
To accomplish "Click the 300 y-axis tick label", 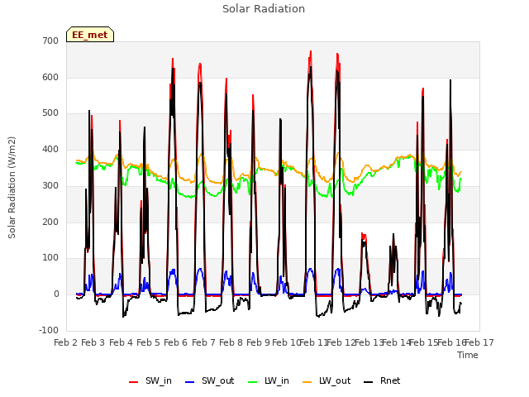I will tap(50, 185).
